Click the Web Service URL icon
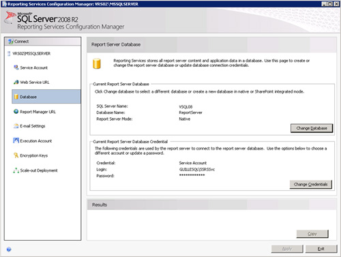Viewport: 341px width, 257px height. (x=16, y=82)
